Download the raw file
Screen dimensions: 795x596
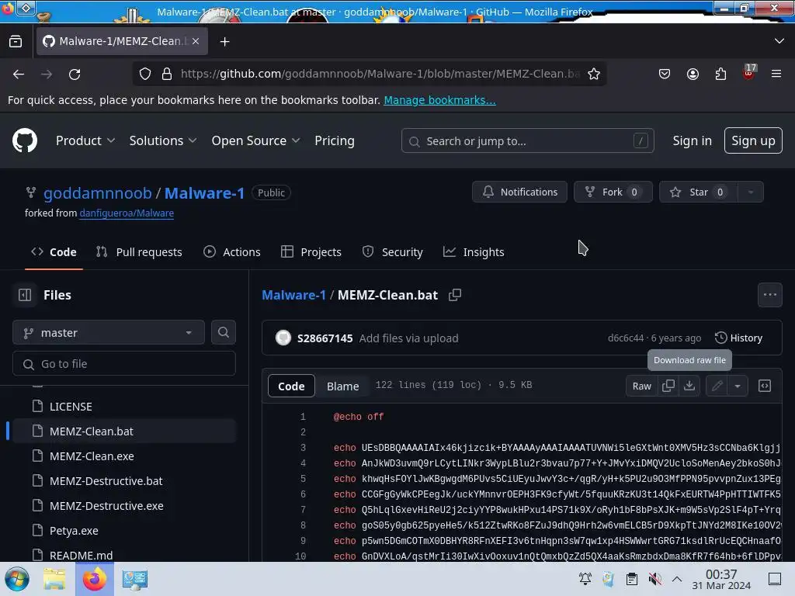coord(689,386)
